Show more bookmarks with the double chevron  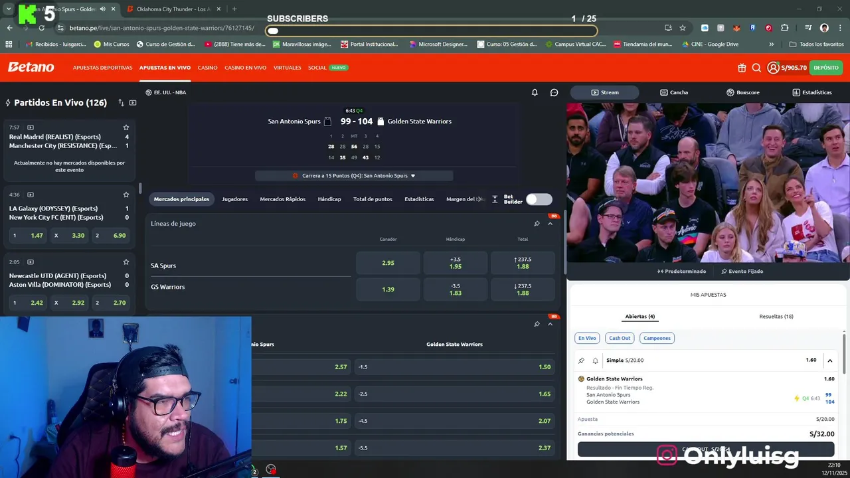(771, 44)
